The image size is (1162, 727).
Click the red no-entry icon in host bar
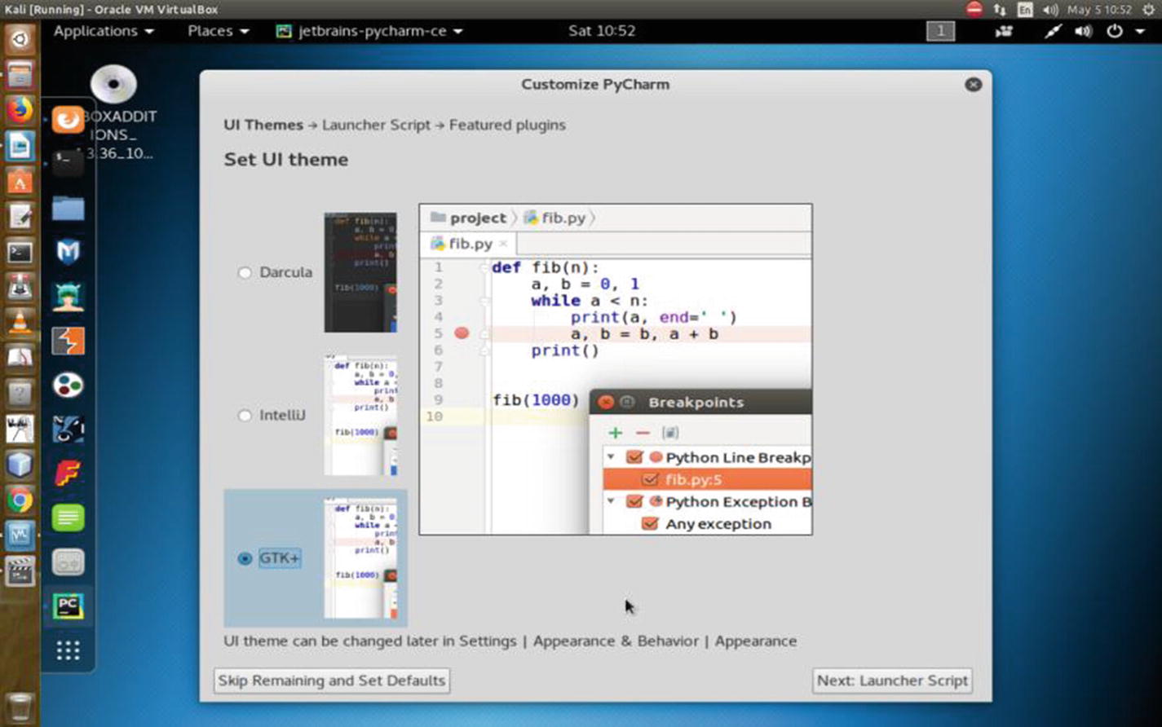click(x=974, y=10)
